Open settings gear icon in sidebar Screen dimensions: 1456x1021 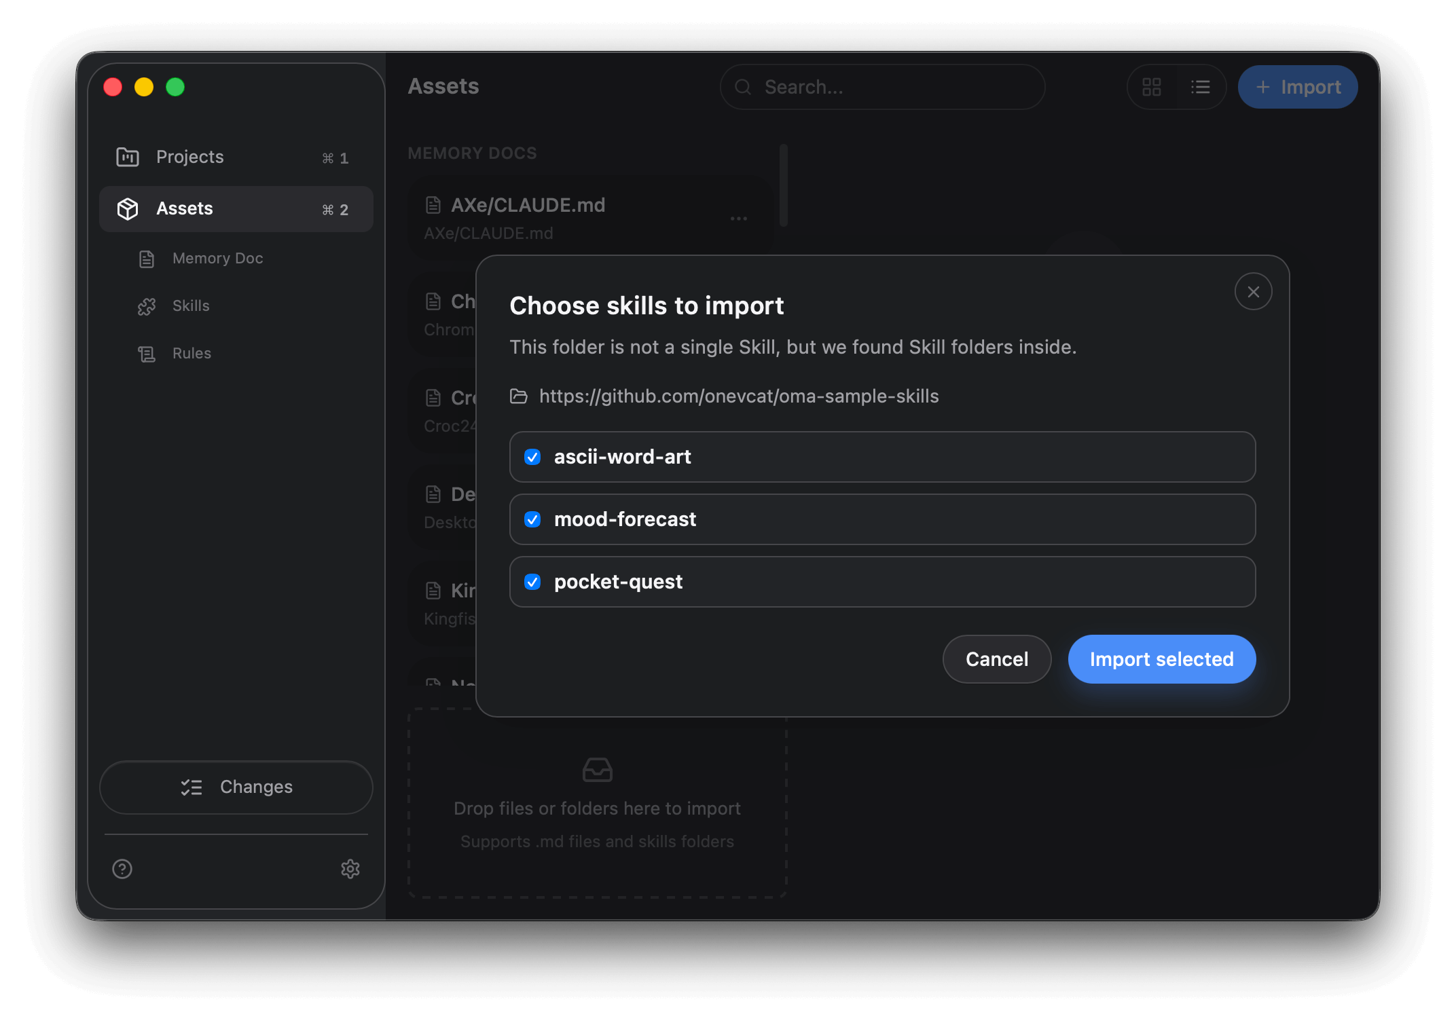350,869
